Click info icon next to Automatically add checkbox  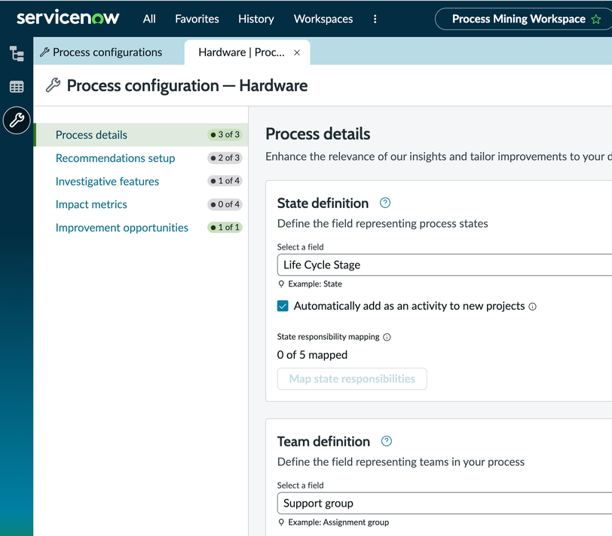click(x=533, y=307)
